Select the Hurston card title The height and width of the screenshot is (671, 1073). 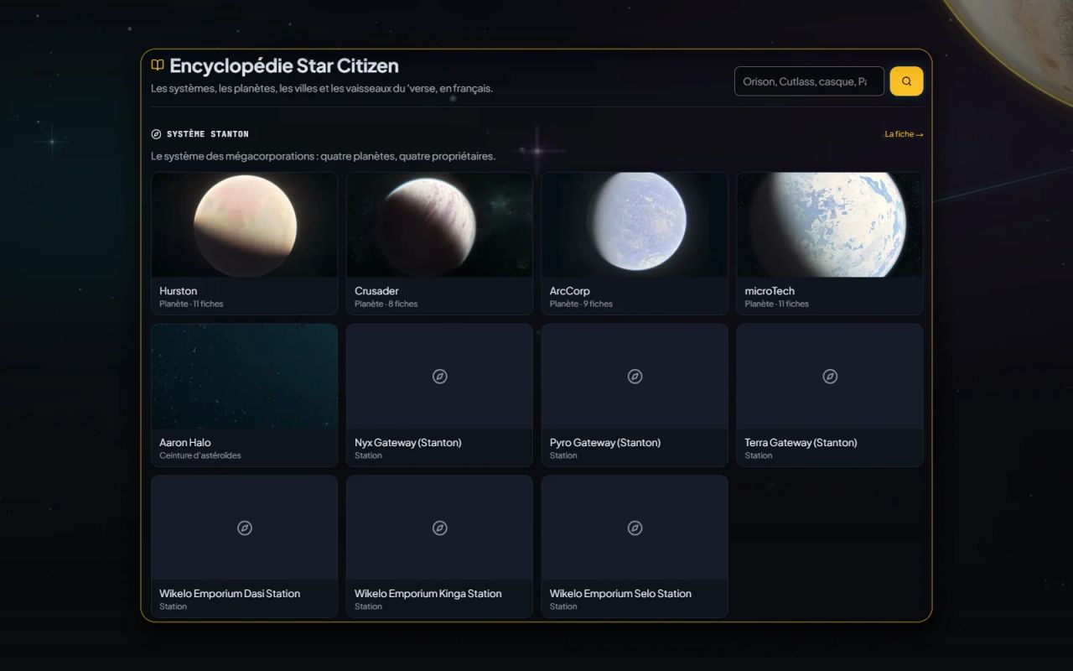coord(179,291)
